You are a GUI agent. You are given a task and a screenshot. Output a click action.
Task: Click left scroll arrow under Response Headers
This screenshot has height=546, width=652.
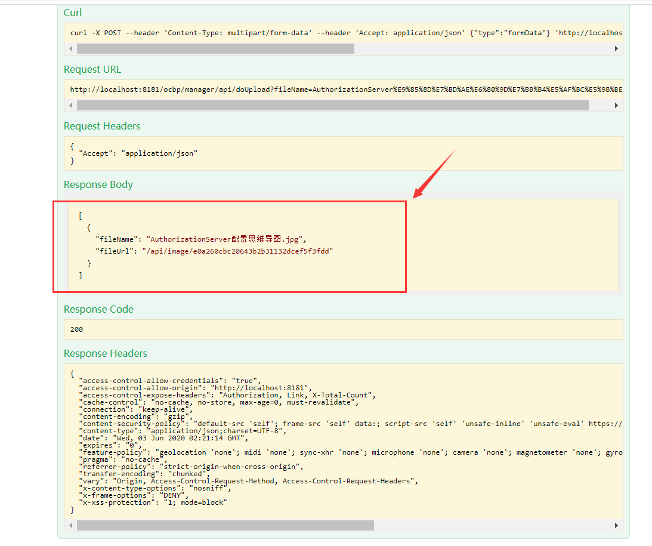point(71,525)
